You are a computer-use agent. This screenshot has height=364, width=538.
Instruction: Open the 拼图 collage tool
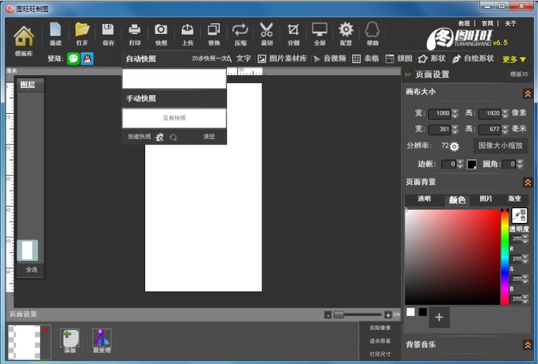(x=399, y=59)
